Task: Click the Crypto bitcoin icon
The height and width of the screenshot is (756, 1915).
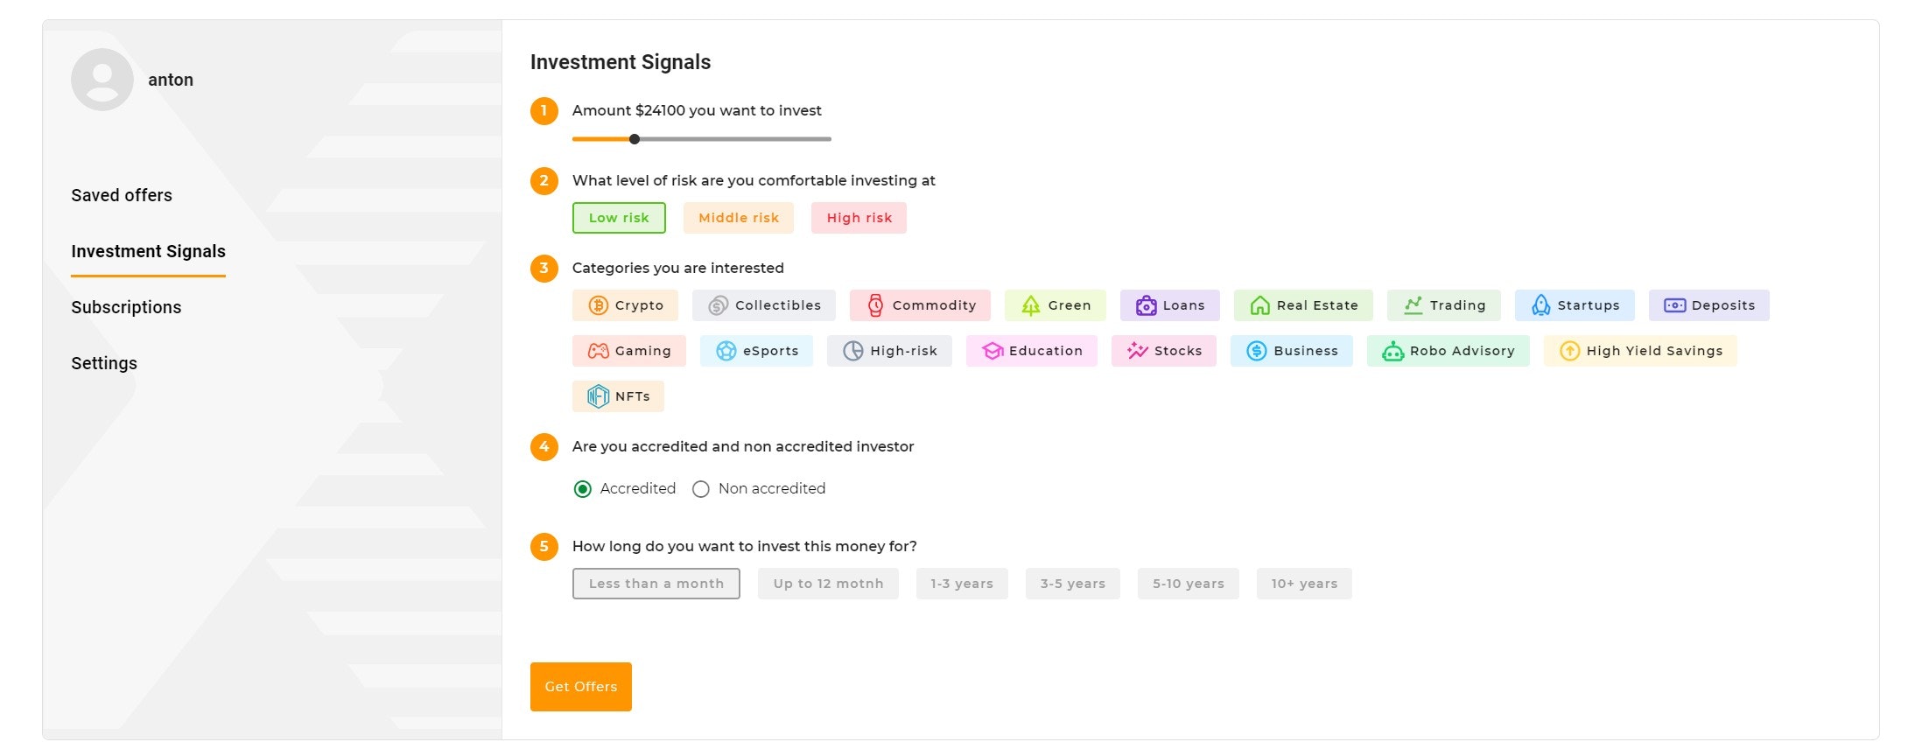Action: point(598,305)
